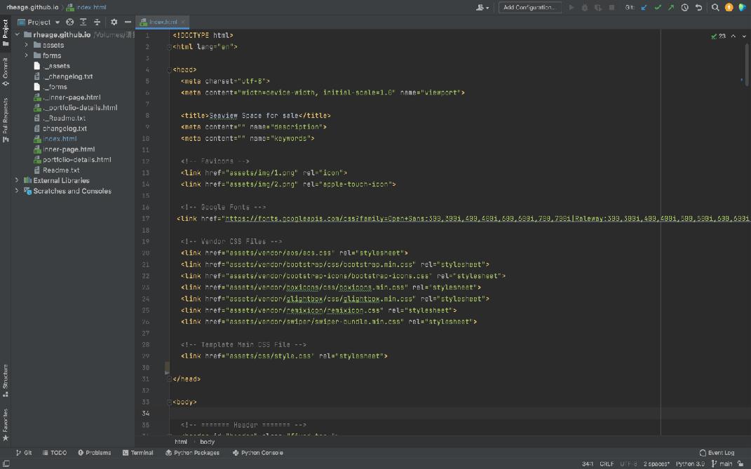Open the main Git branch widget
The height and width of the screenshot is (469, 751).
pyautogui.click(x=722, y=463)
